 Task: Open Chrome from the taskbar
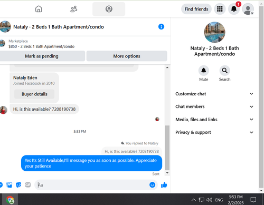pos(10,200)
